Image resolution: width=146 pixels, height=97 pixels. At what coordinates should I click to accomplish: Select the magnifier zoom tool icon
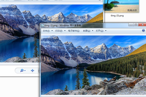[x=22, y=70]
